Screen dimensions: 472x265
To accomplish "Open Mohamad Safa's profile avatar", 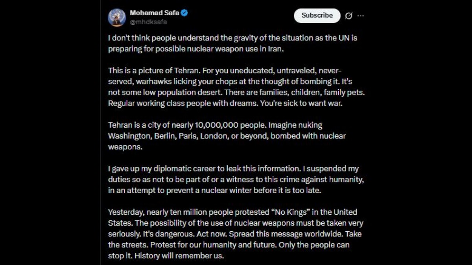I will pyautogui.click(x=117, y=17).
